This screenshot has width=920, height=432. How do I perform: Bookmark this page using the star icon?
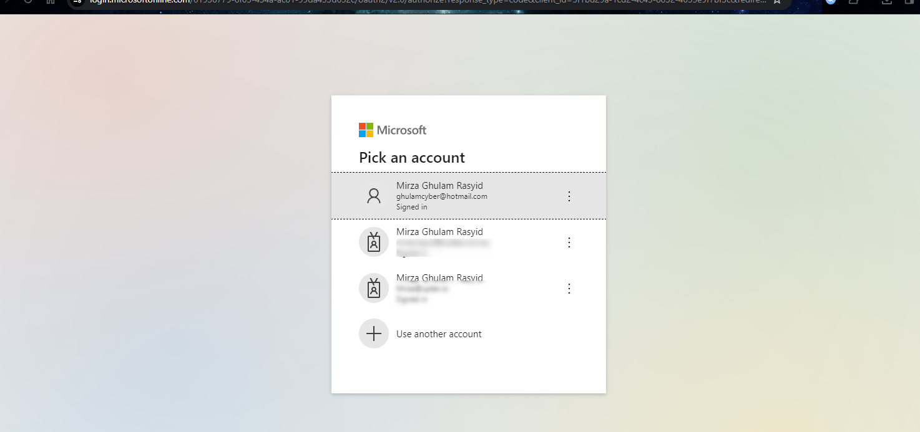point(776,2)
